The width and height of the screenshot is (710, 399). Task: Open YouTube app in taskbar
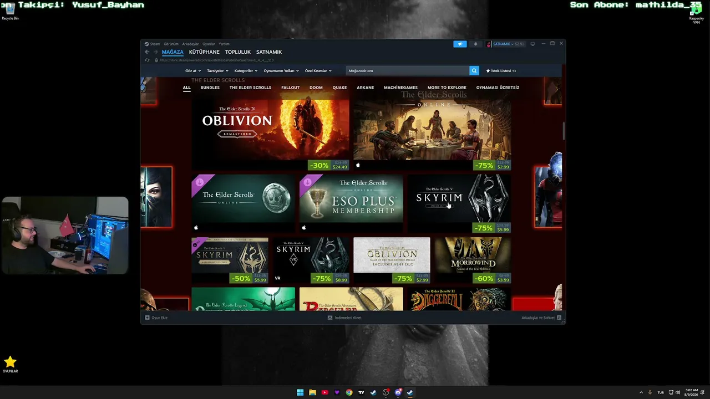[324, 392]
